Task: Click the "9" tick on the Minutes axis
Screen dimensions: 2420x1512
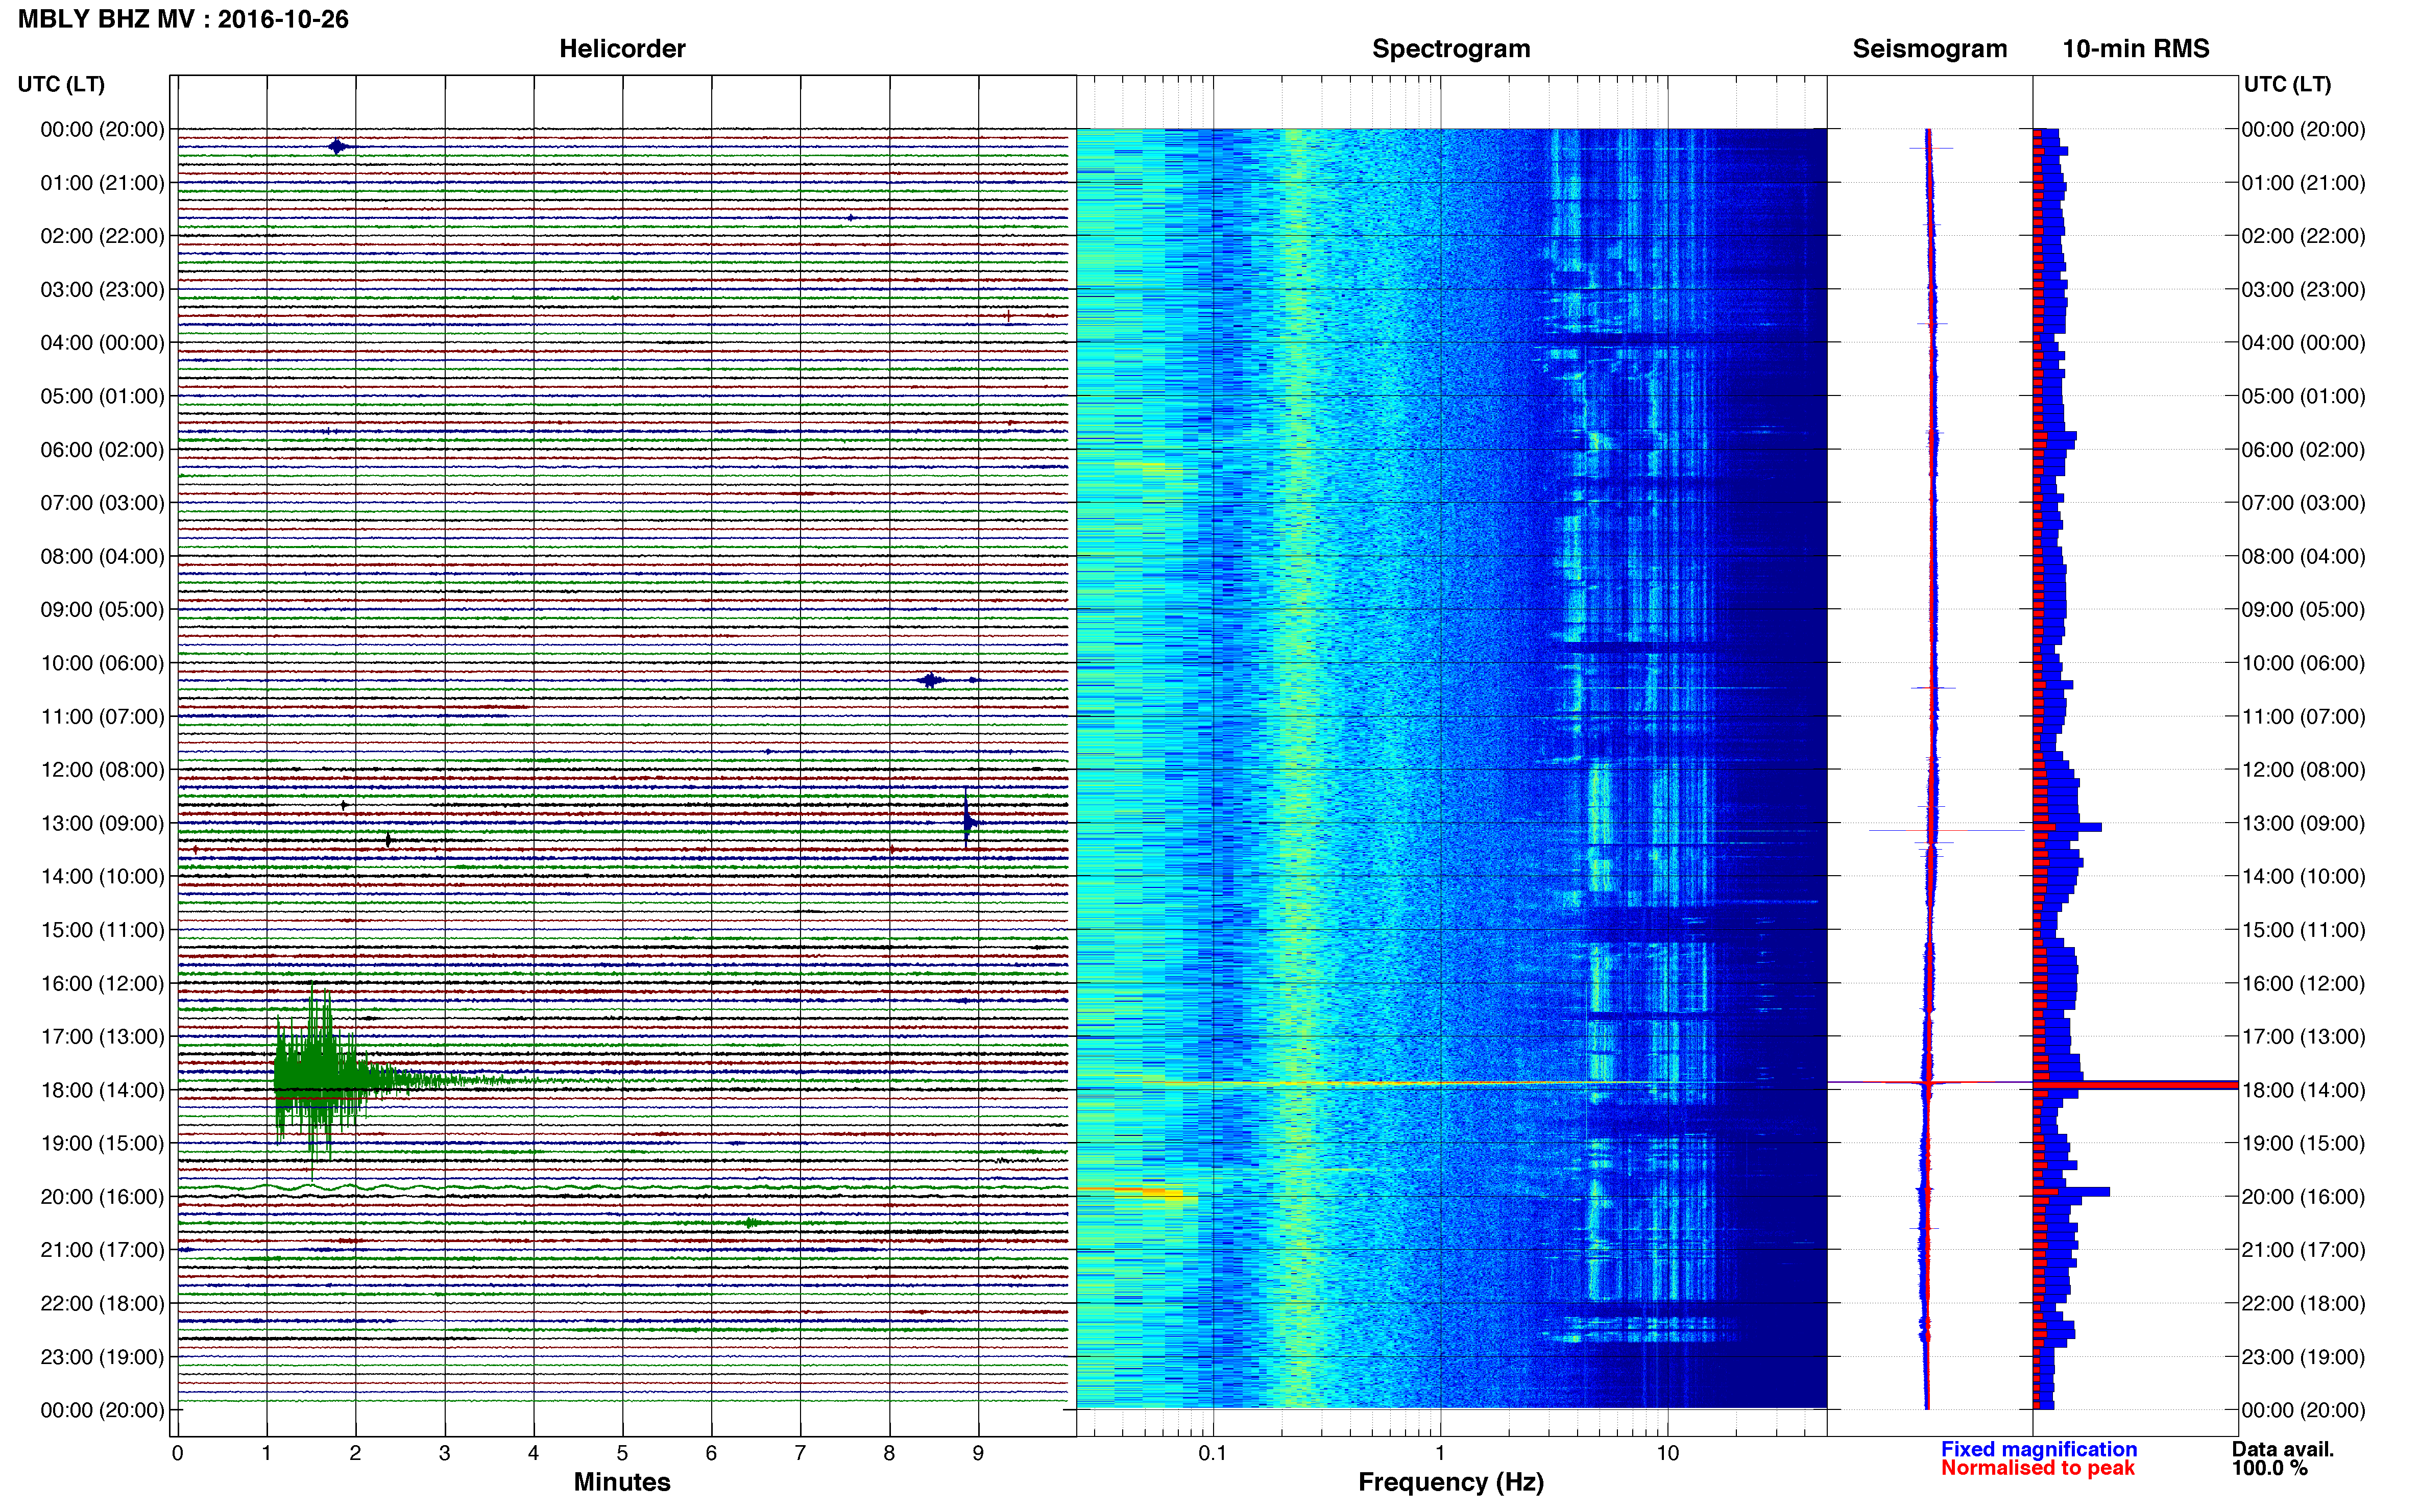Action: click(x=978, y=1454)
